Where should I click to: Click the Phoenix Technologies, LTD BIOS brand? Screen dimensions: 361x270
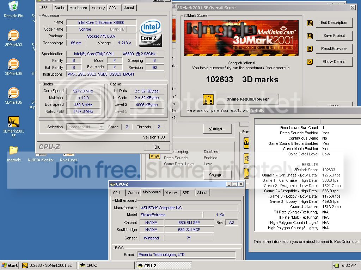186,255
